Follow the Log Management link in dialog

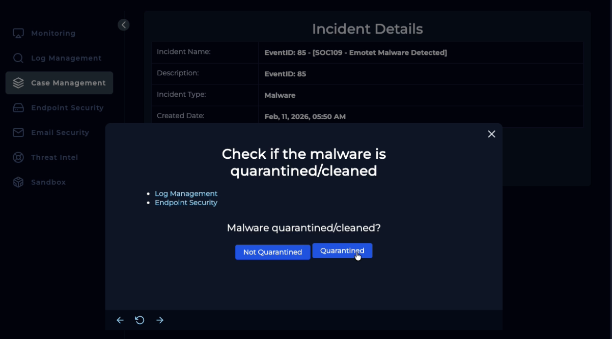pyautogui.click(x=186, y=194)
